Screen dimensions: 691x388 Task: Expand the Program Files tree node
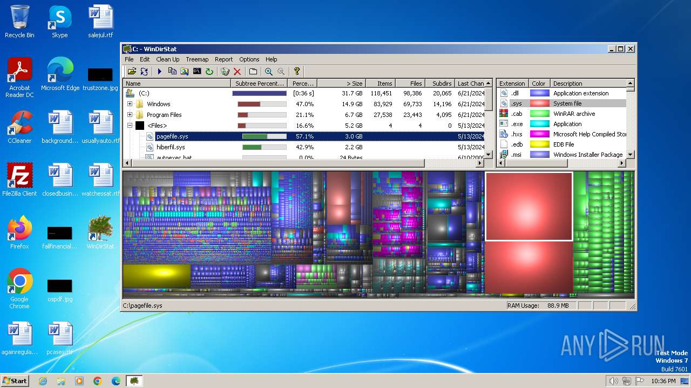tap(130, 115)
